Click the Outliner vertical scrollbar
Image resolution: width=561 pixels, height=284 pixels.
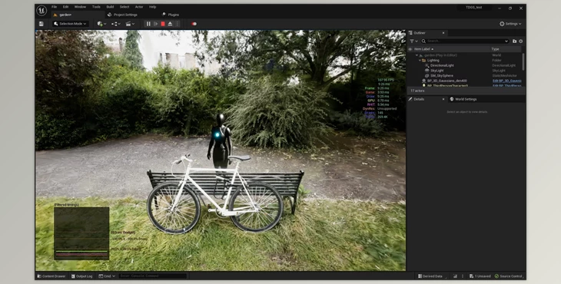click(523, 62)
